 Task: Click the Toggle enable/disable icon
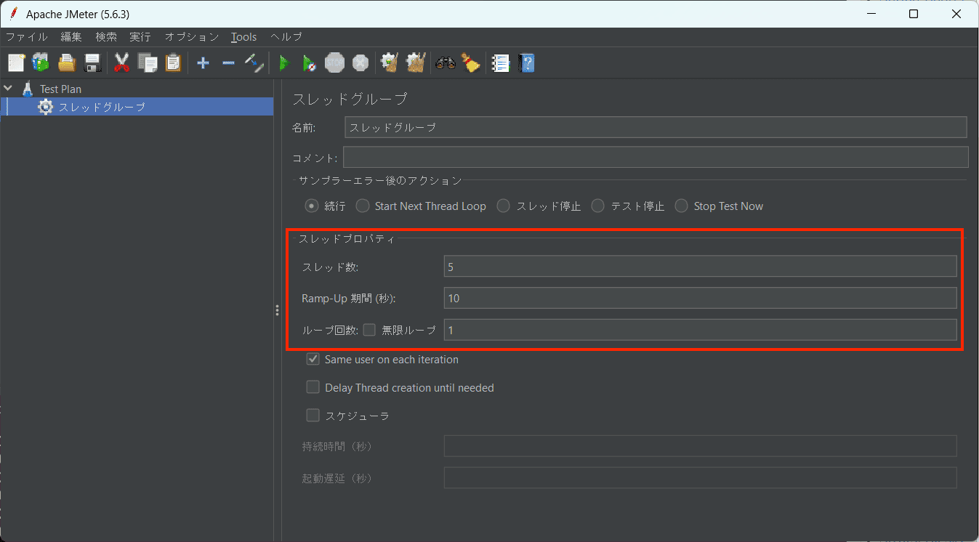tap(254, 63)
